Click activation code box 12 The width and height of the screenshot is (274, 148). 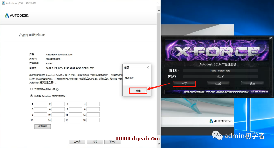[x=93, y=115]
